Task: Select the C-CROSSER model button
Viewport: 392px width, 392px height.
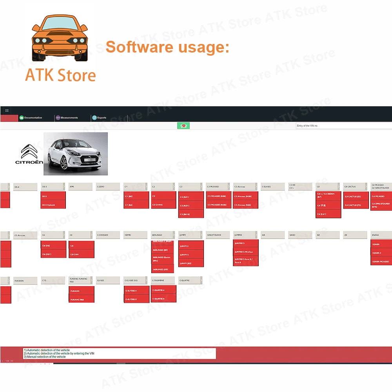Action: [x=108, y=235]
